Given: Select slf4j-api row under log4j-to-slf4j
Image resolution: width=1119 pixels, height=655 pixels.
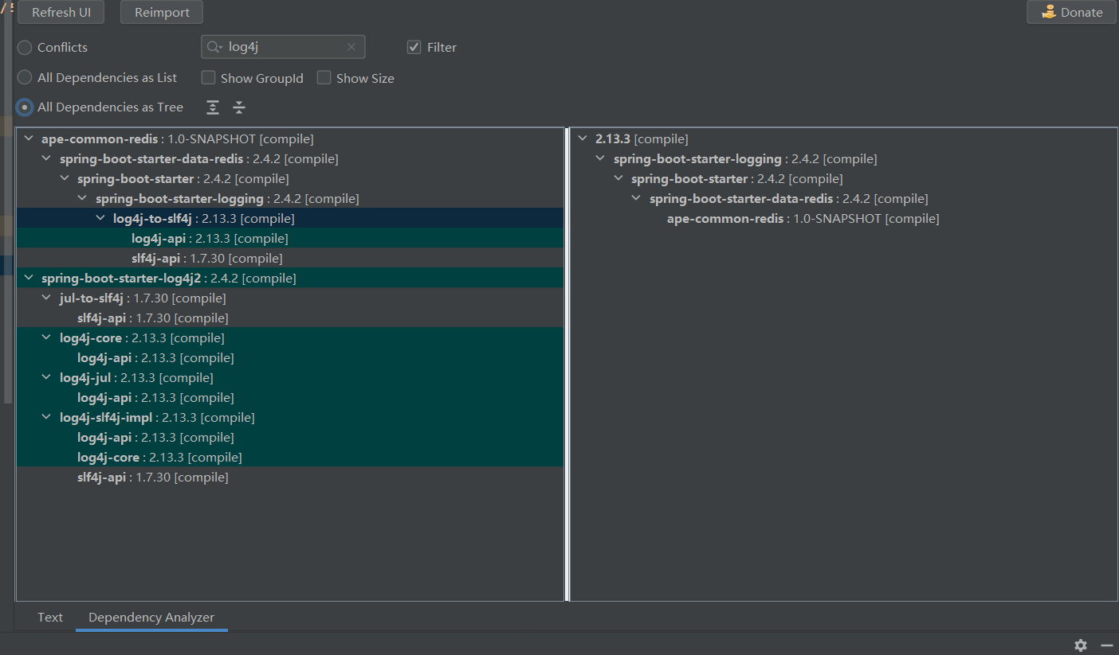Looking at the screenshot, I should point(290,258).
